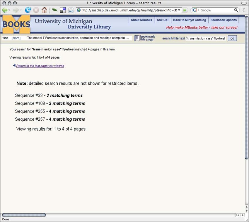The height and width of the screenshot is (222, 249).
Task: Click the search this text input field
Action: 206,38
